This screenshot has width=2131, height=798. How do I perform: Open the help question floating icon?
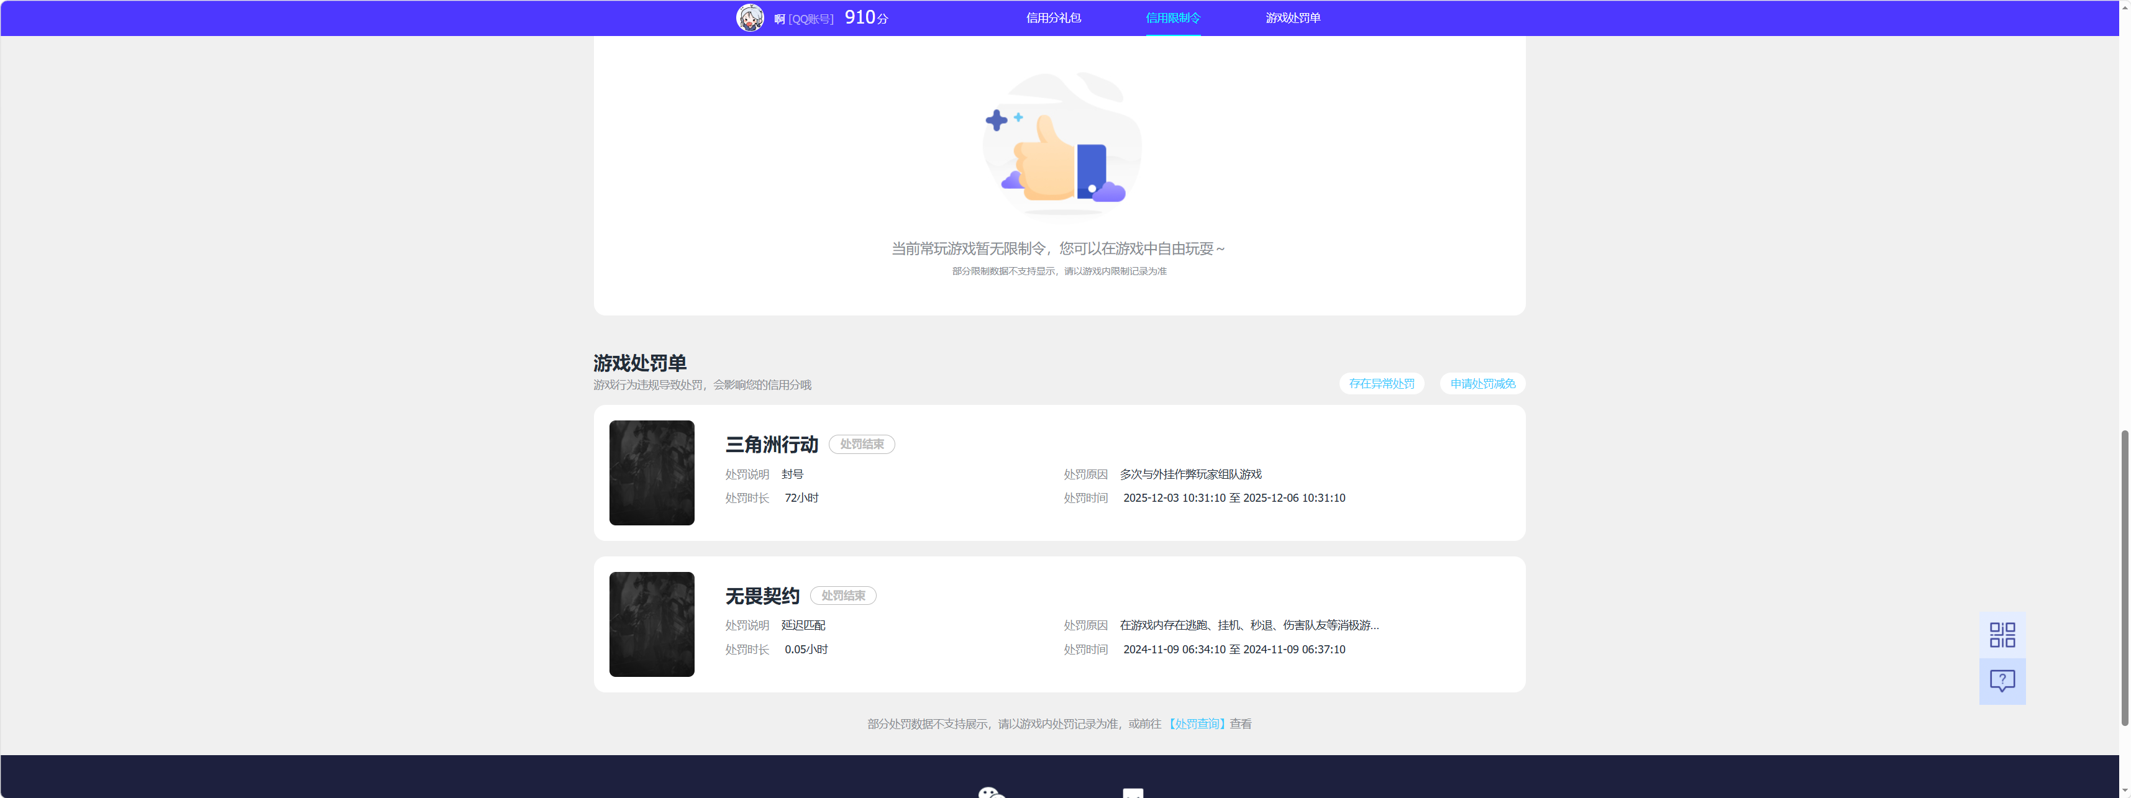click(x=2002, y=681)
